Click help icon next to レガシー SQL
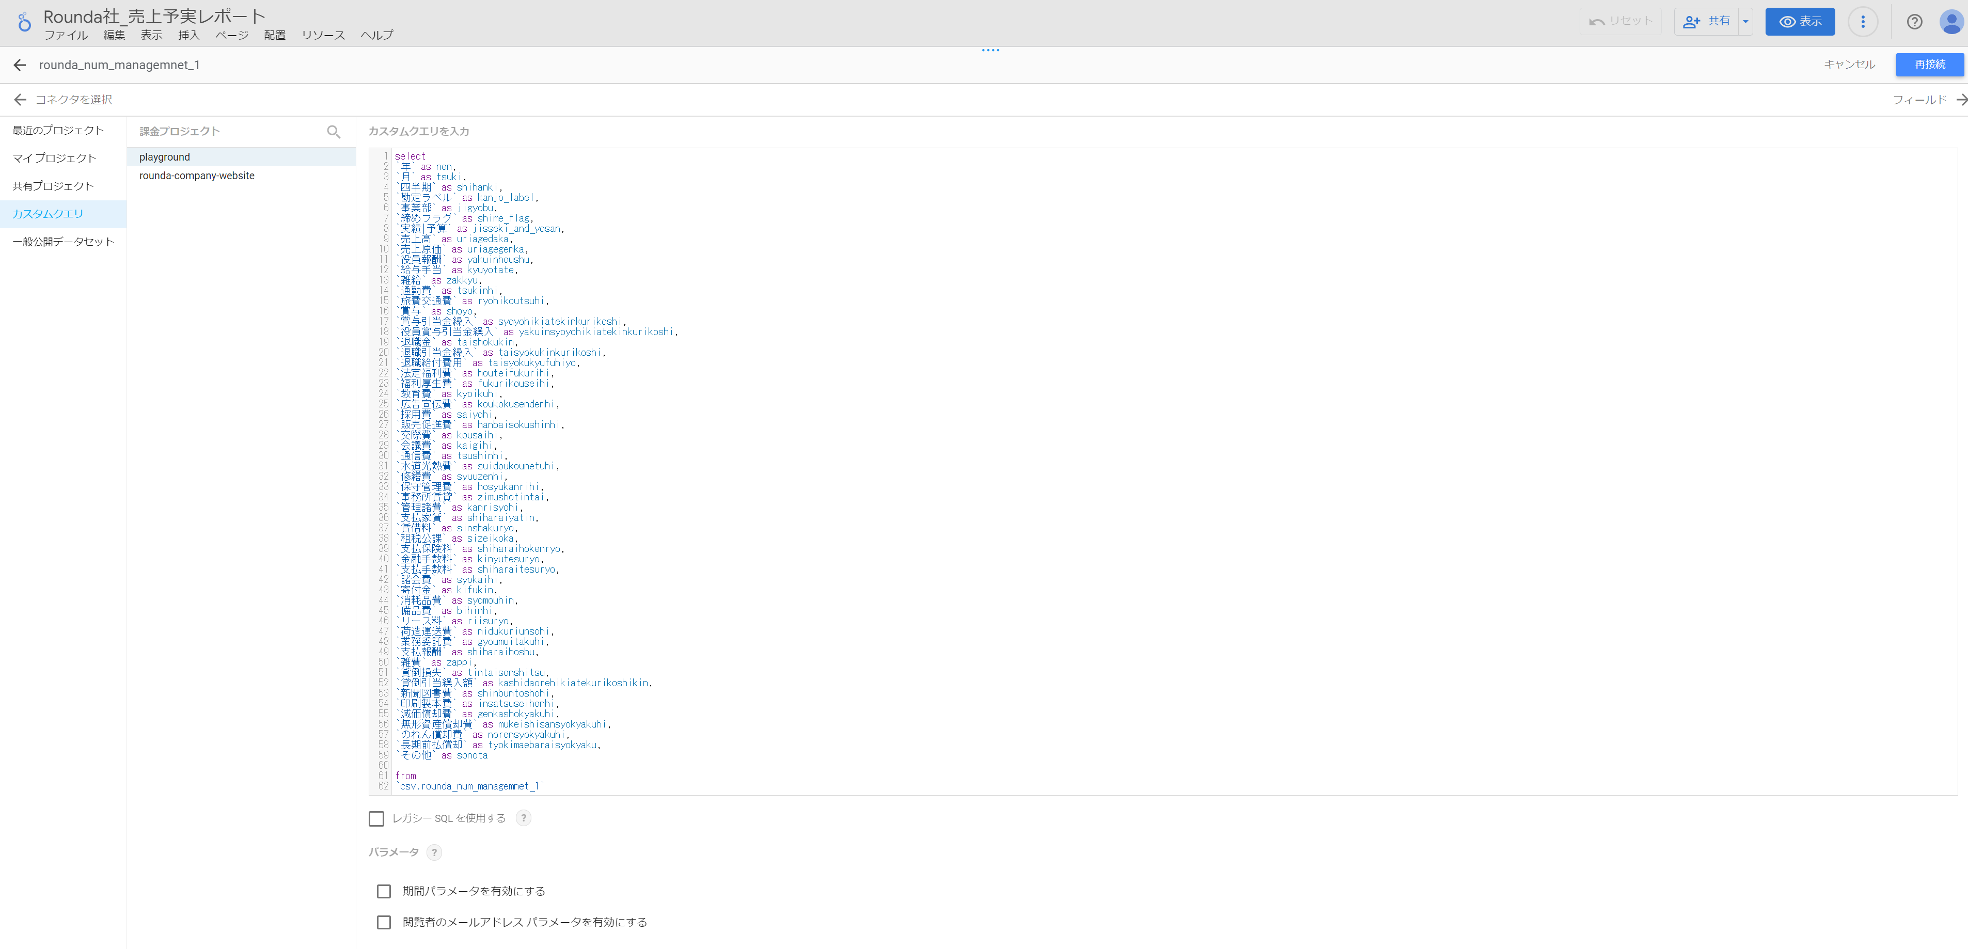1968x949 pixels. tap(523, 818)
